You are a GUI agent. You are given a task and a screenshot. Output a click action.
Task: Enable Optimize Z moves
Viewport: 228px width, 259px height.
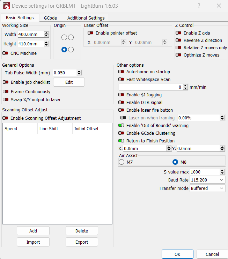(178, 55)
